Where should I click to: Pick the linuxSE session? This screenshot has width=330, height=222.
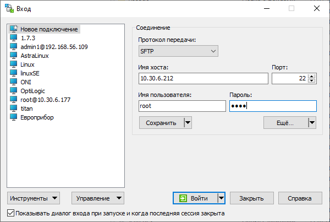[30, 73]
